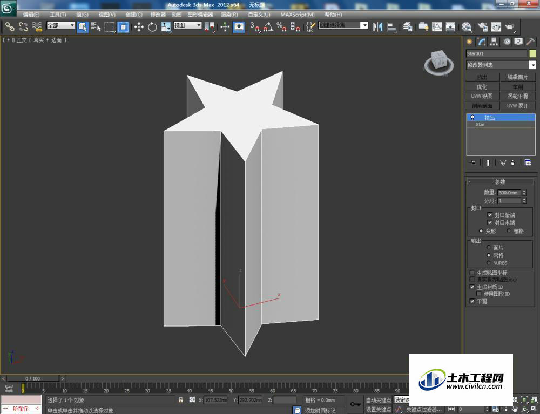This screenshot has width=540, height=414.
Task: Click the Render Production teapot icon
Action: 510,26
